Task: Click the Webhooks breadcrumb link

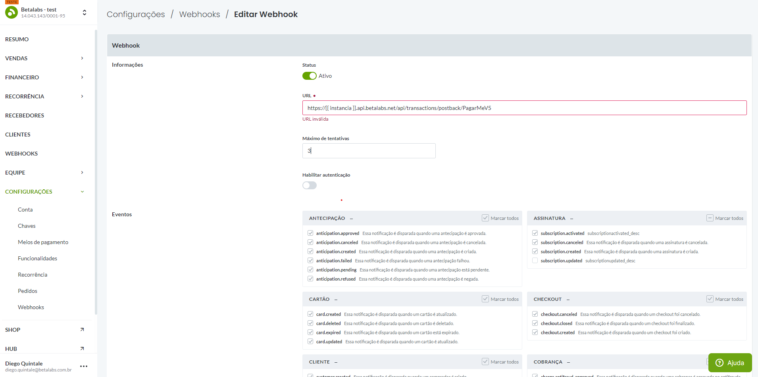Action: tap(200, 14)
